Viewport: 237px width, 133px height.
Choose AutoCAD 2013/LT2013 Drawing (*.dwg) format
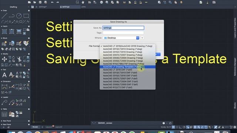coord(127,49)
